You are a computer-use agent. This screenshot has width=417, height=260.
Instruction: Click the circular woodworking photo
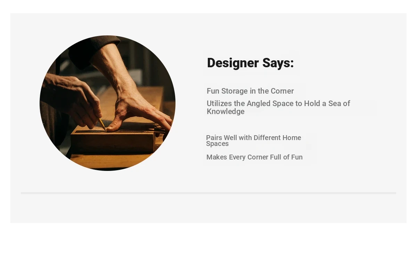click(x=107, y=103)
